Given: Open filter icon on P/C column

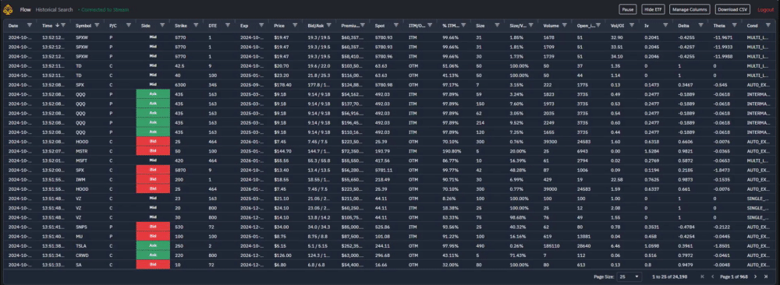Looking at the screenshot, I should [129, 25].
